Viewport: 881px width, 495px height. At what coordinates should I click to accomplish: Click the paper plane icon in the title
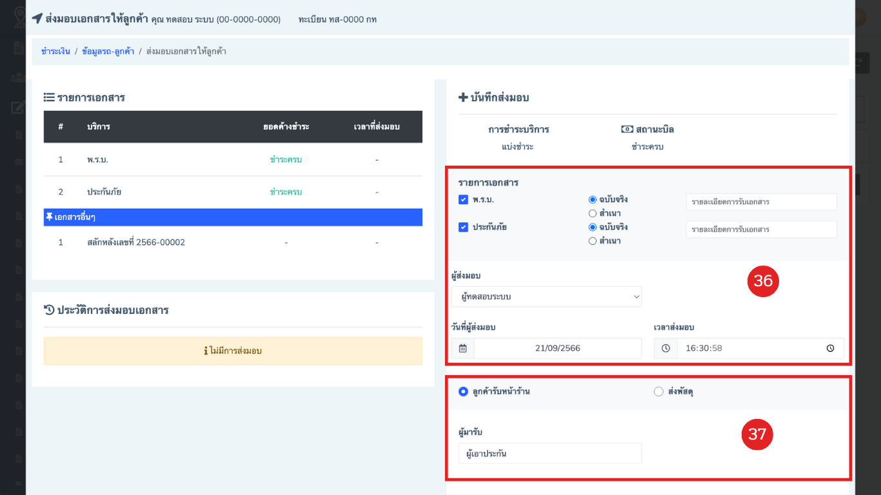pos(37,19)
